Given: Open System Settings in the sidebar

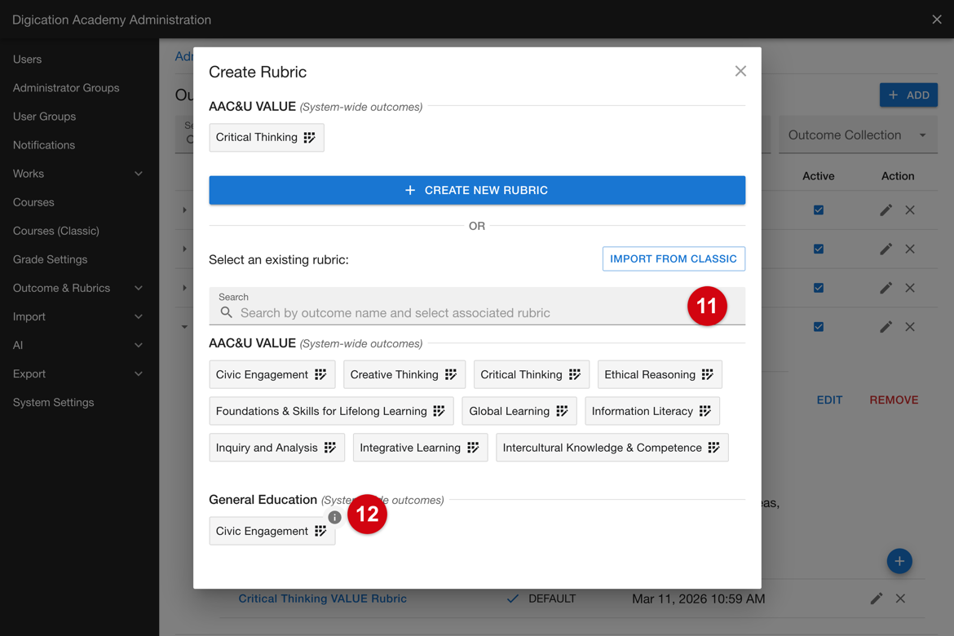Looking at the screenshot, I should tap(54, 402).
